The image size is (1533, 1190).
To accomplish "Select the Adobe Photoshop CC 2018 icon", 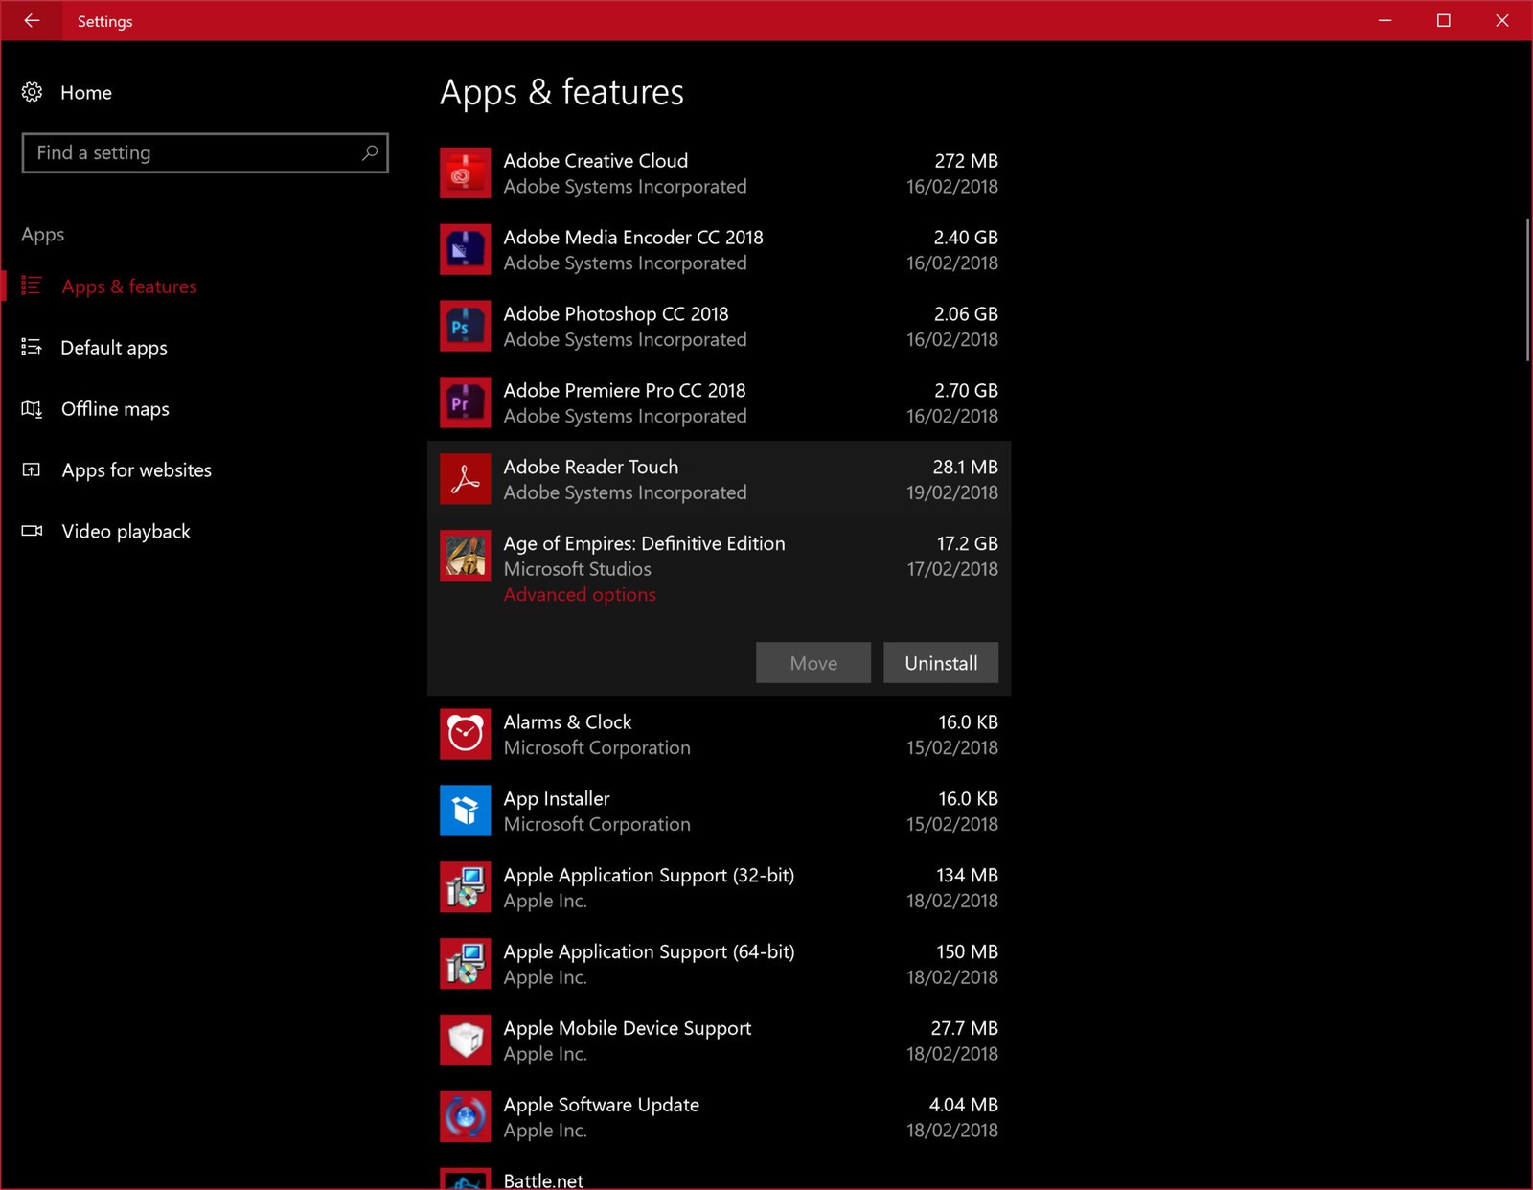I will [x=466, y=326].
